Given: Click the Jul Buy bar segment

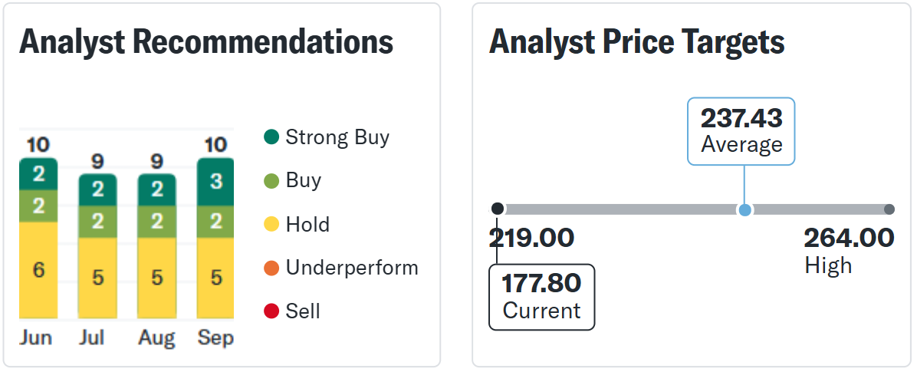Looking at the screenshot, I should pyautogui.click(x=97, y=222).
